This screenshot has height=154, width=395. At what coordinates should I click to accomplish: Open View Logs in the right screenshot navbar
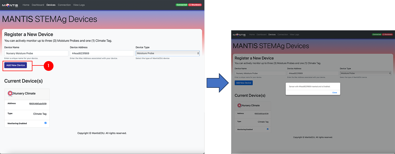coord(294,35)
